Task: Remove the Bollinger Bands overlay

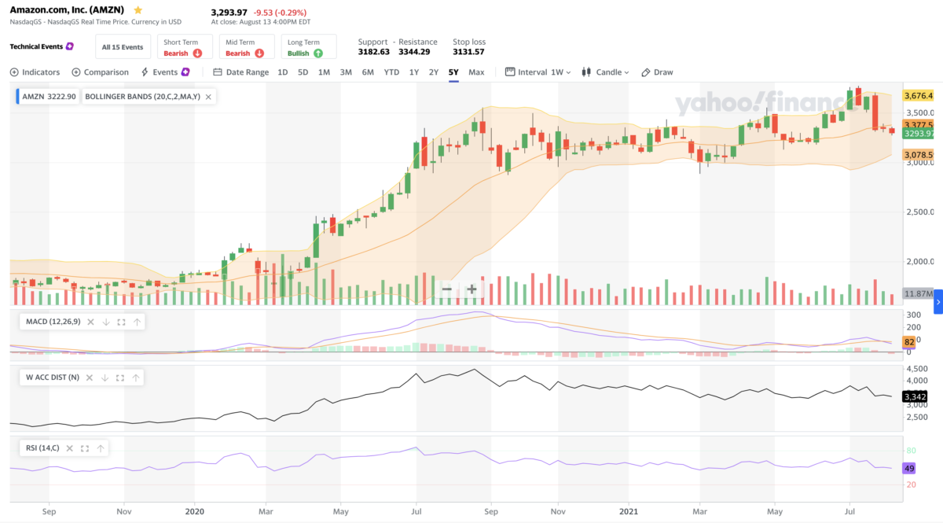Action: [208, 96]
